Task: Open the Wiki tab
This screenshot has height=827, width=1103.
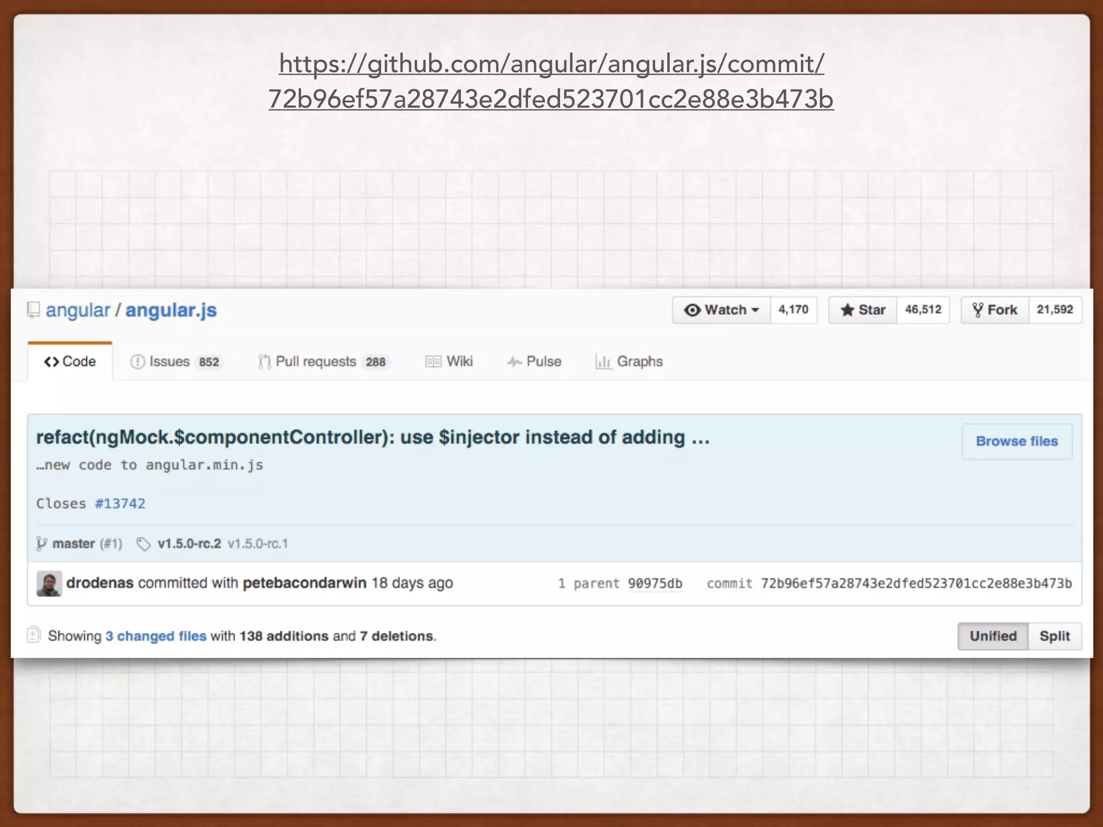Action: [x=449, y=361]
